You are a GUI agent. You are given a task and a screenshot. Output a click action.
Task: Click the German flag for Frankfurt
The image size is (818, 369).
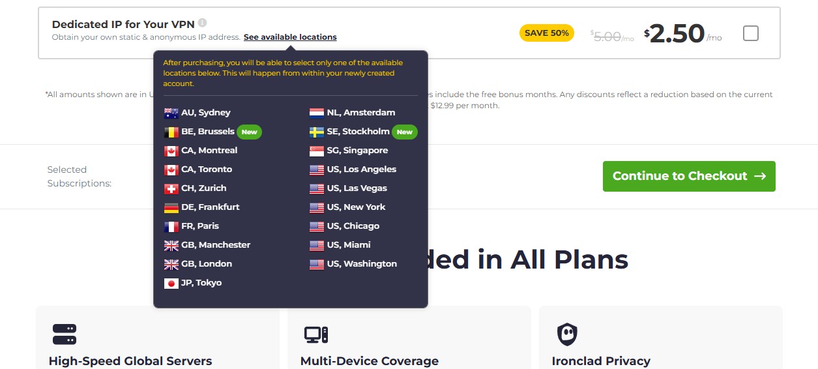(x=171, y=207)
